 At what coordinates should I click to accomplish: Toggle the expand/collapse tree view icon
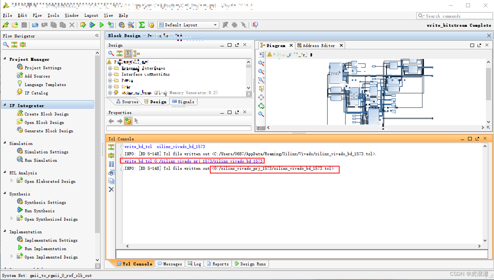coord(119,53)
